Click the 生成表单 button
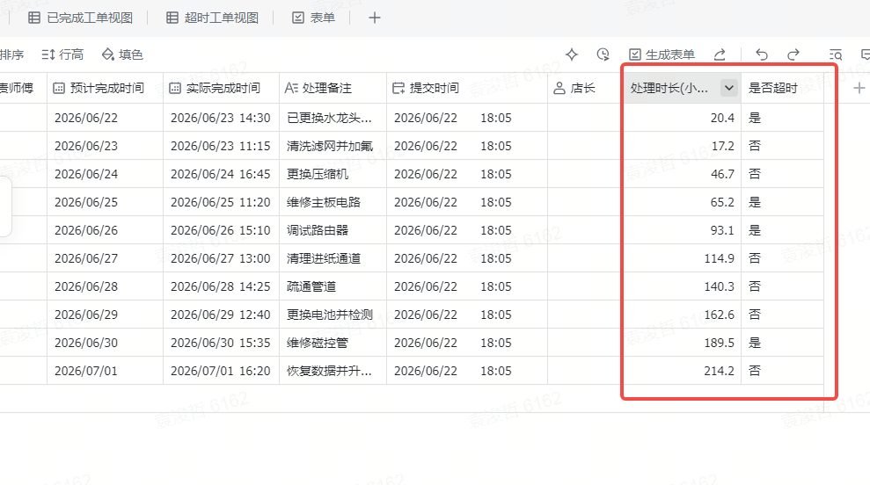870x485 pixels. pos(662,54)
